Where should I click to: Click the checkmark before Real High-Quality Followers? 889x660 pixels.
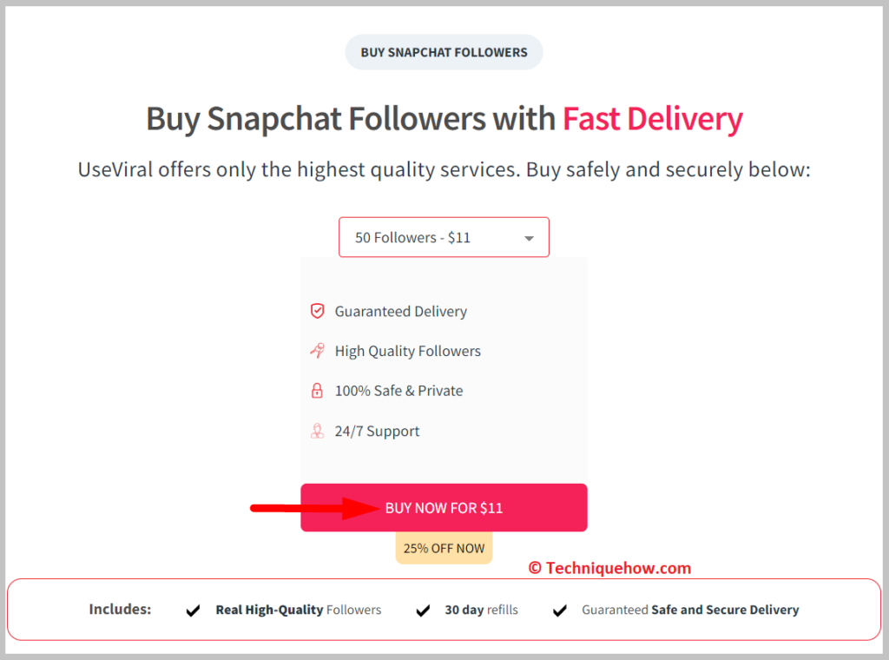193,610
